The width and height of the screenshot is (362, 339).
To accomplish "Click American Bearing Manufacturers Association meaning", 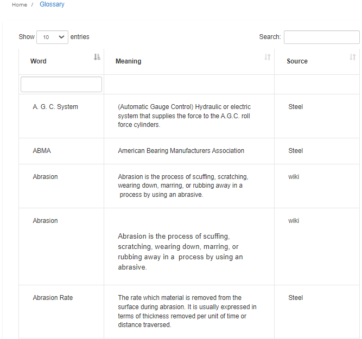I will click(x=181, y=151).
